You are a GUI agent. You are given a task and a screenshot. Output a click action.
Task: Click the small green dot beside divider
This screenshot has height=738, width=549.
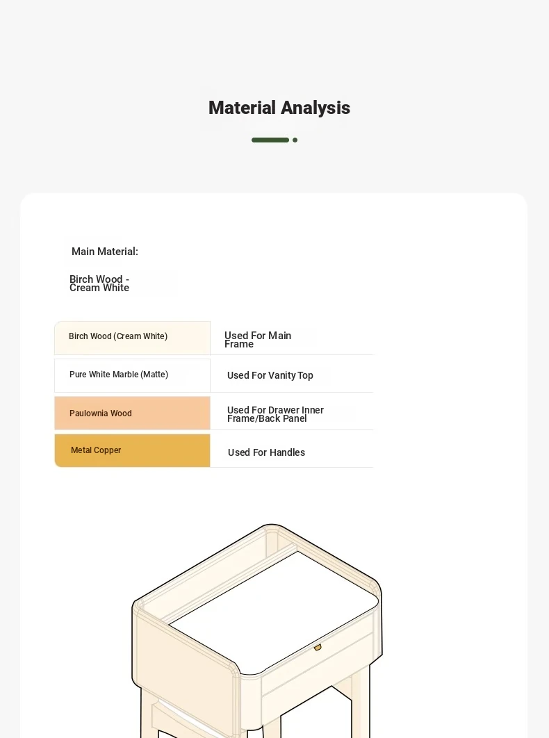coord(295,140)
